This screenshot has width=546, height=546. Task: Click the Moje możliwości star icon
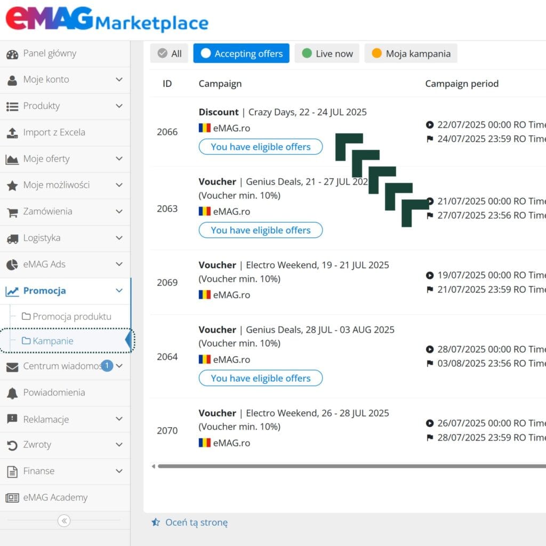pyautogui.click(x=12, y=186)
